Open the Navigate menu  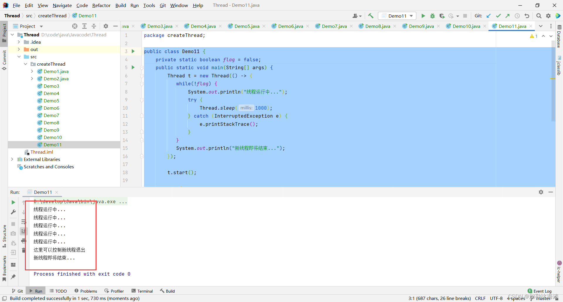(x=62, y=5)
